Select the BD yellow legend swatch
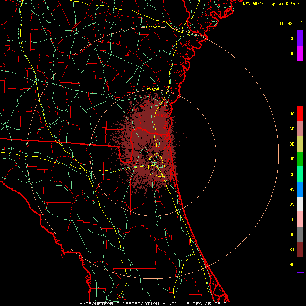 click(x=300, y=144)
